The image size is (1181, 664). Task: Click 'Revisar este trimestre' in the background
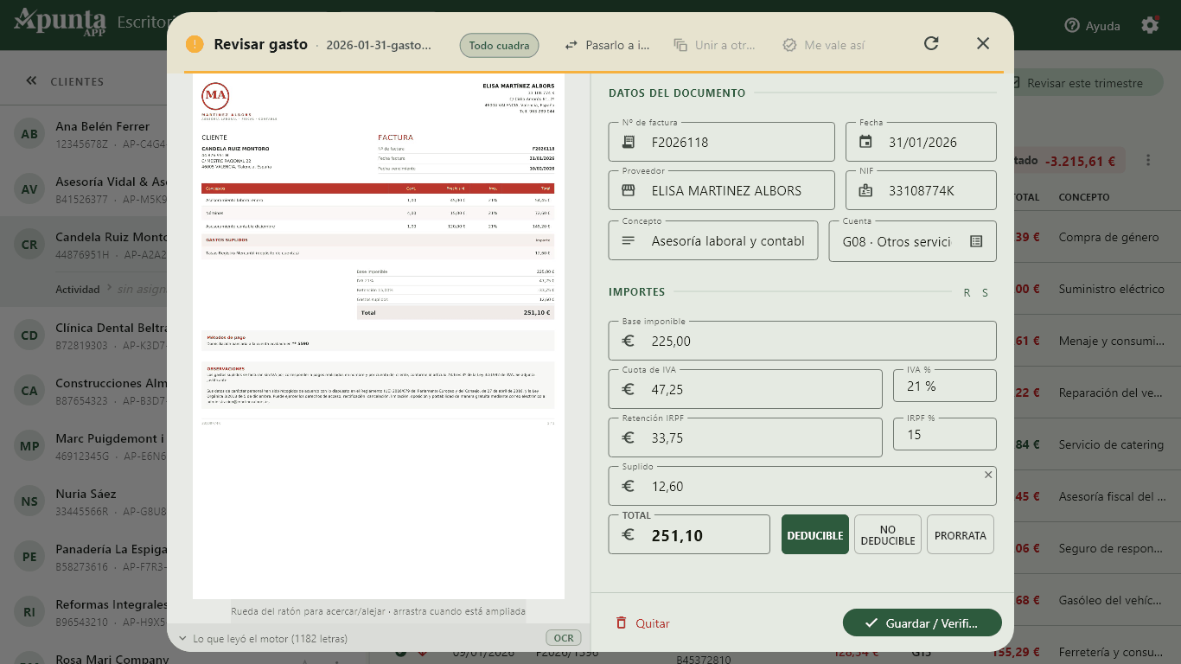1084,83
